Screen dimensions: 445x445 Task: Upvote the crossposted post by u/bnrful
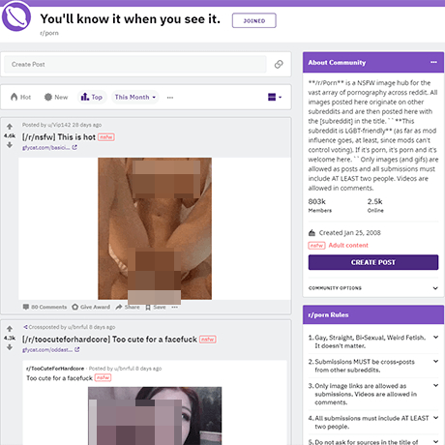click(x=10, y=329)
